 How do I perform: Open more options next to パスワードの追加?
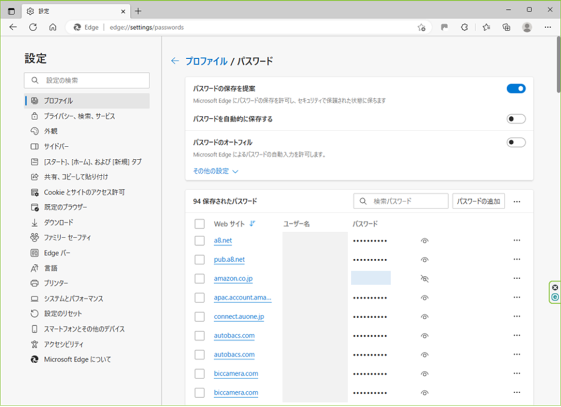coord(517,201)
